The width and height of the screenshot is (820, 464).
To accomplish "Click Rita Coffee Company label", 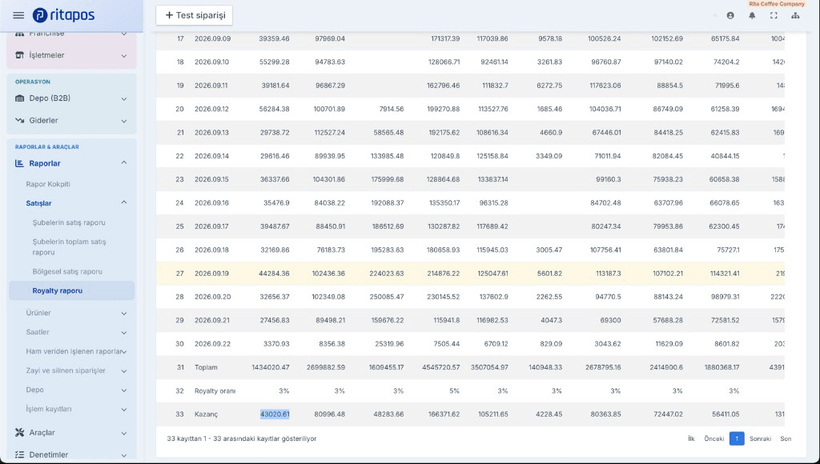I will pos(777,4).
